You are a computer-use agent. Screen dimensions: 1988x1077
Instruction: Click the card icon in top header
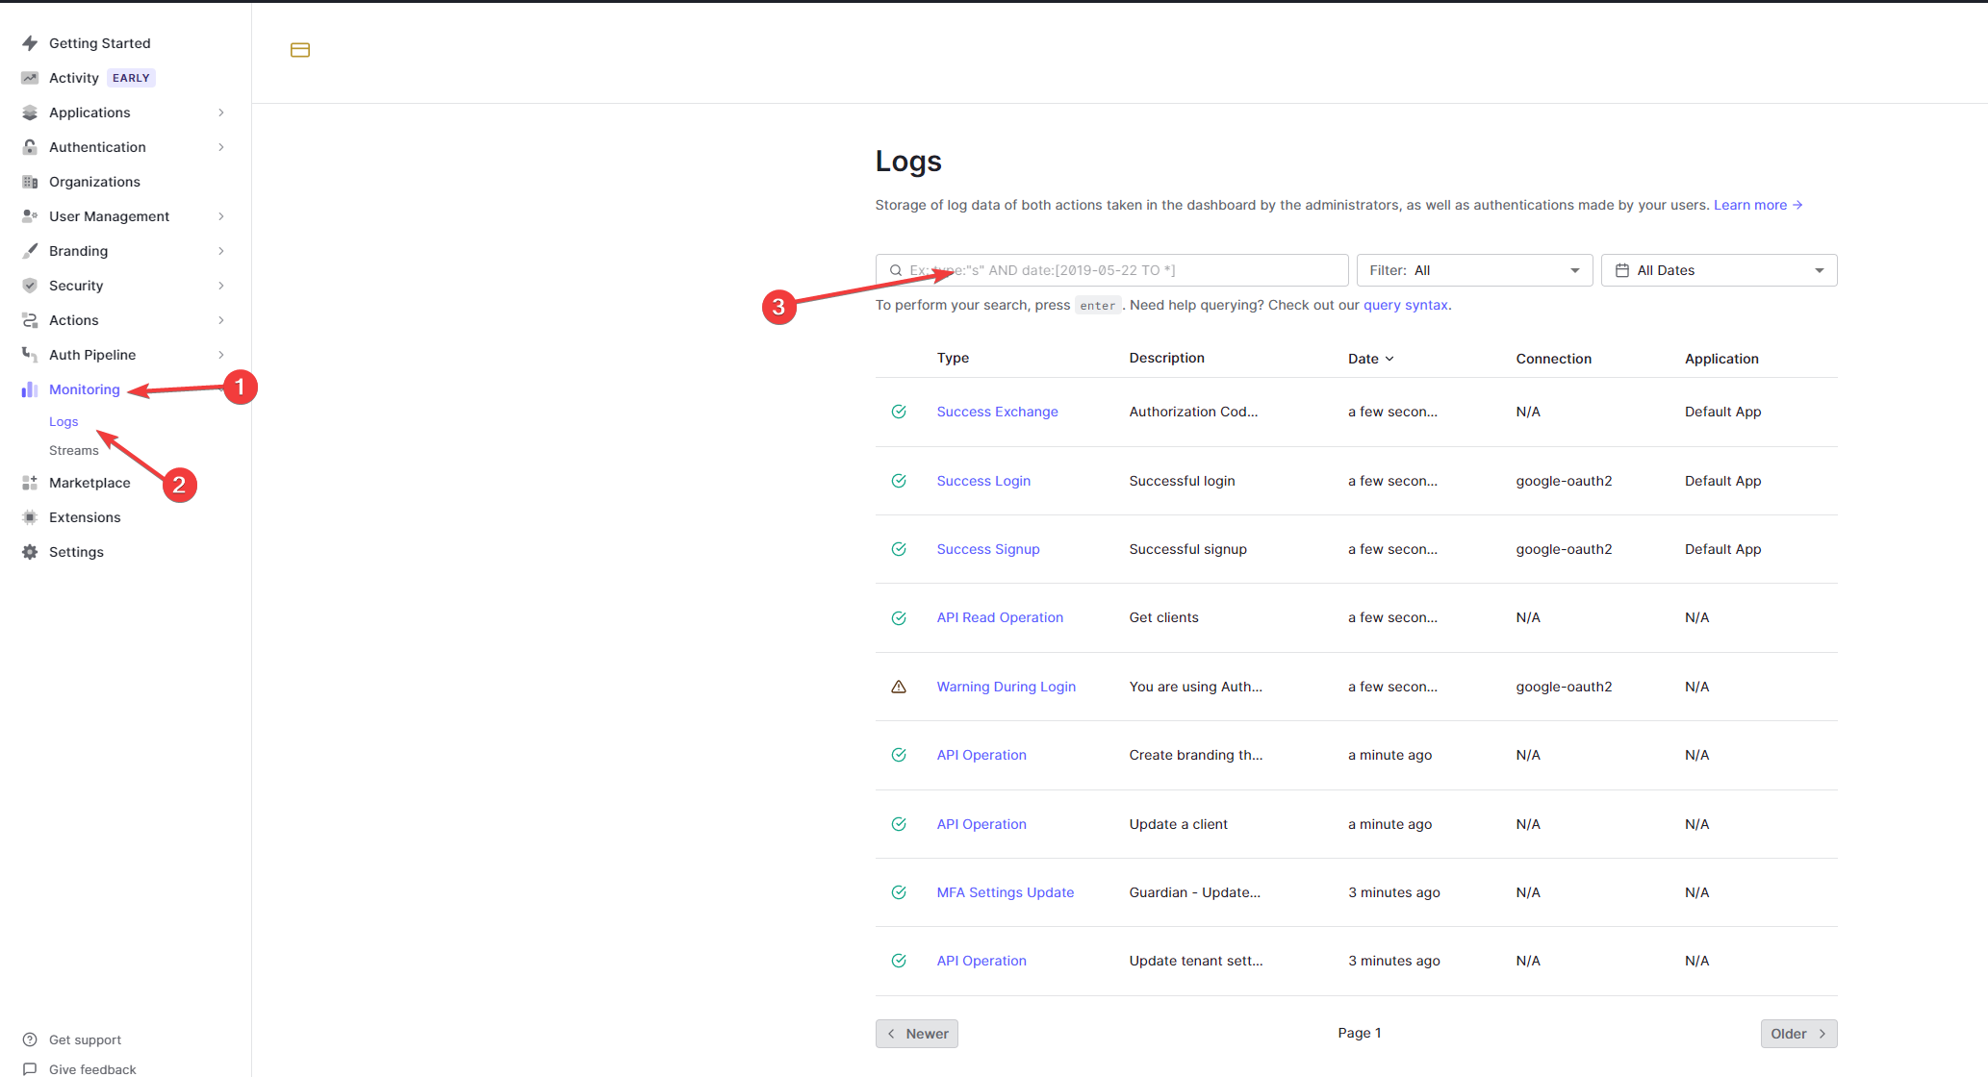[x=300, y=50]
